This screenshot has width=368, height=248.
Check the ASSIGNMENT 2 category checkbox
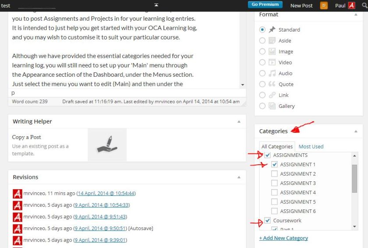click(x=275, y=174)
